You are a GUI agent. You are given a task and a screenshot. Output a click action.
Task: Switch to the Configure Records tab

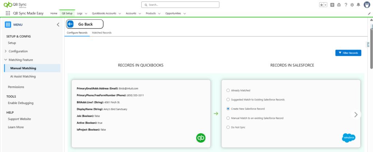pos(77,32)
